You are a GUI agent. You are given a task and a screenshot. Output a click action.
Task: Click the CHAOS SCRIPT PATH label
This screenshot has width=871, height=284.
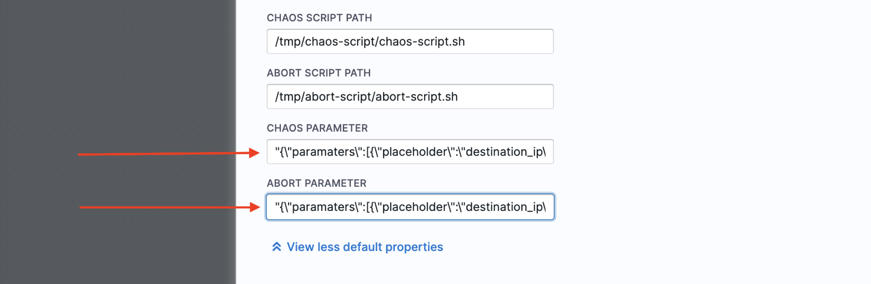pyautogui.click(x=319, y=18)
